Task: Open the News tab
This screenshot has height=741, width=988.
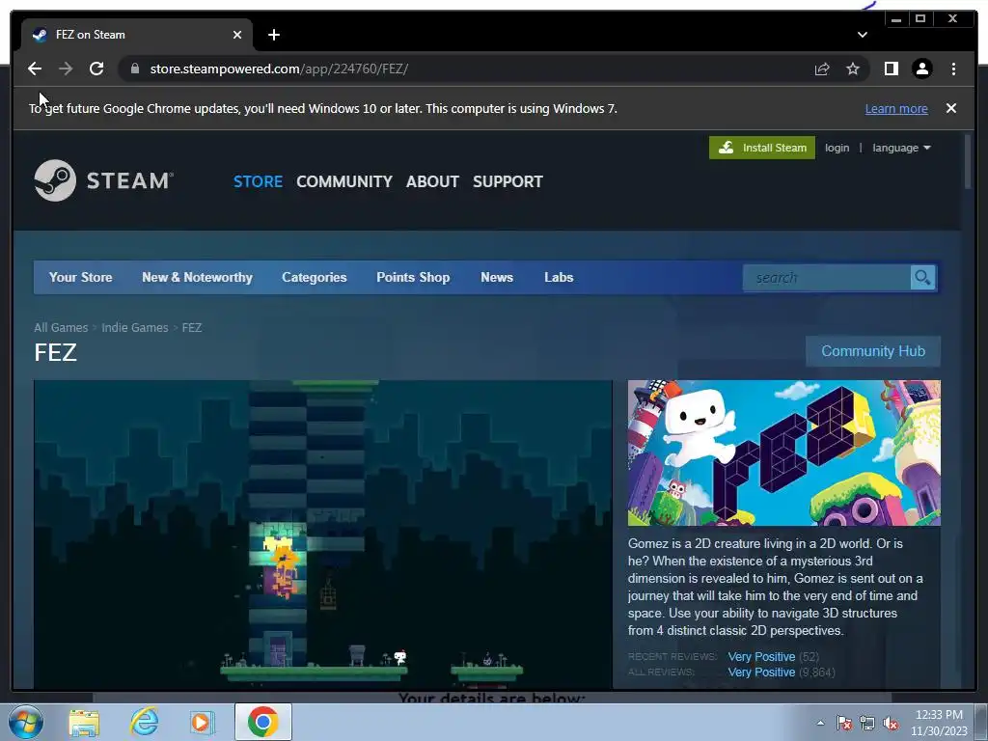Action: 497,277
